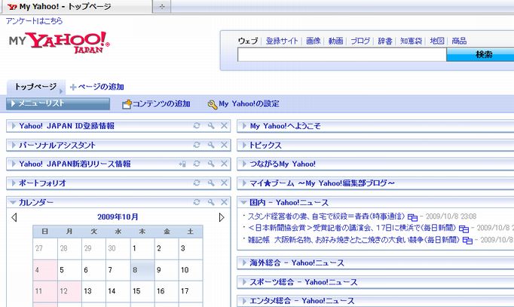Image resolution: width=514 pixels, height=307 pixels.
Task: Click the My Yahoo! JAPAN logo
Action: click(x=59, y=42)
